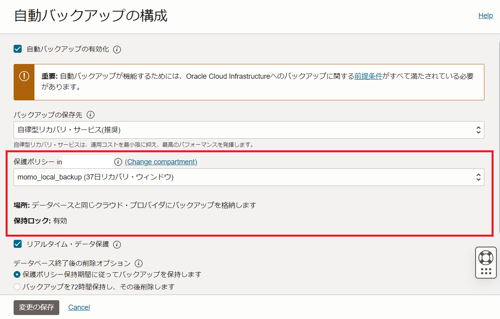Open the lifebuoy support widget

pos(486,257)
